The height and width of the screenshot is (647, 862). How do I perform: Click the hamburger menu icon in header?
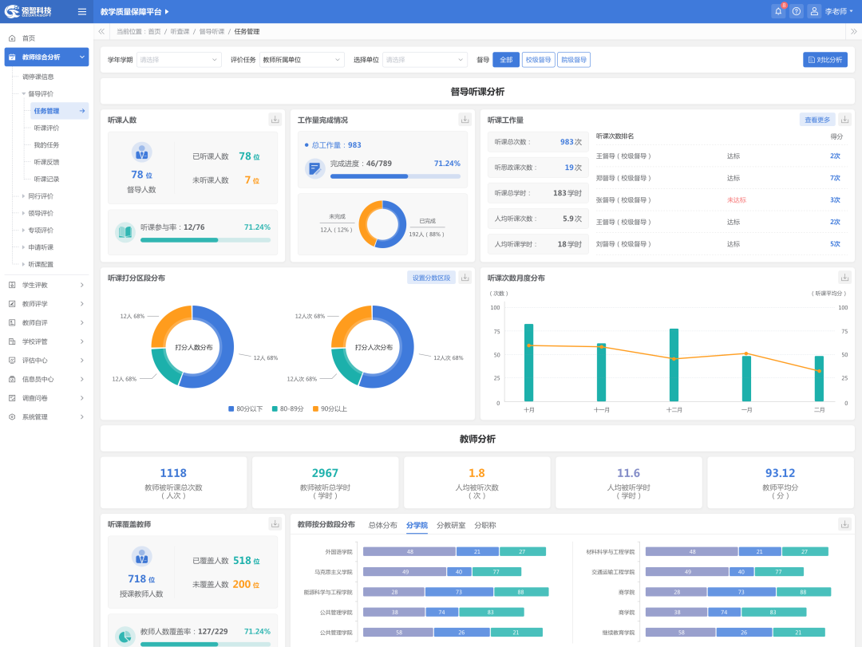coord(82,11)
